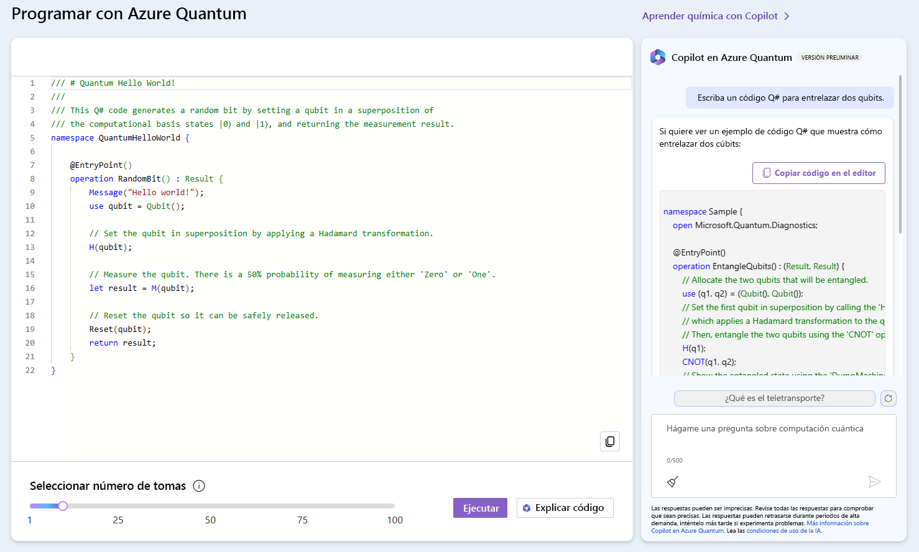Click the 'Reset(qubit);' code line
This screenshot has height=552, width=919.
(120, 329)
